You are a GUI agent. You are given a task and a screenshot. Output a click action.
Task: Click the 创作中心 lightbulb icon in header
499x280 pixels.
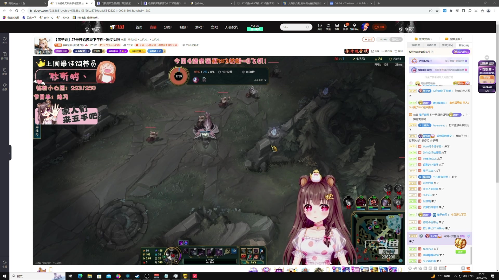(x=354, y=26)
